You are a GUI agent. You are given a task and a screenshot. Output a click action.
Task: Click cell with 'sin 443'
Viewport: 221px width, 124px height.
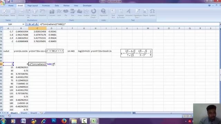point(72,51)
